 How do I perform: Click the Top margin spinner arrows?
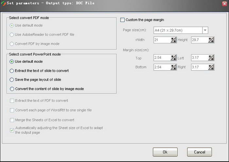click(x=173, y=58)
